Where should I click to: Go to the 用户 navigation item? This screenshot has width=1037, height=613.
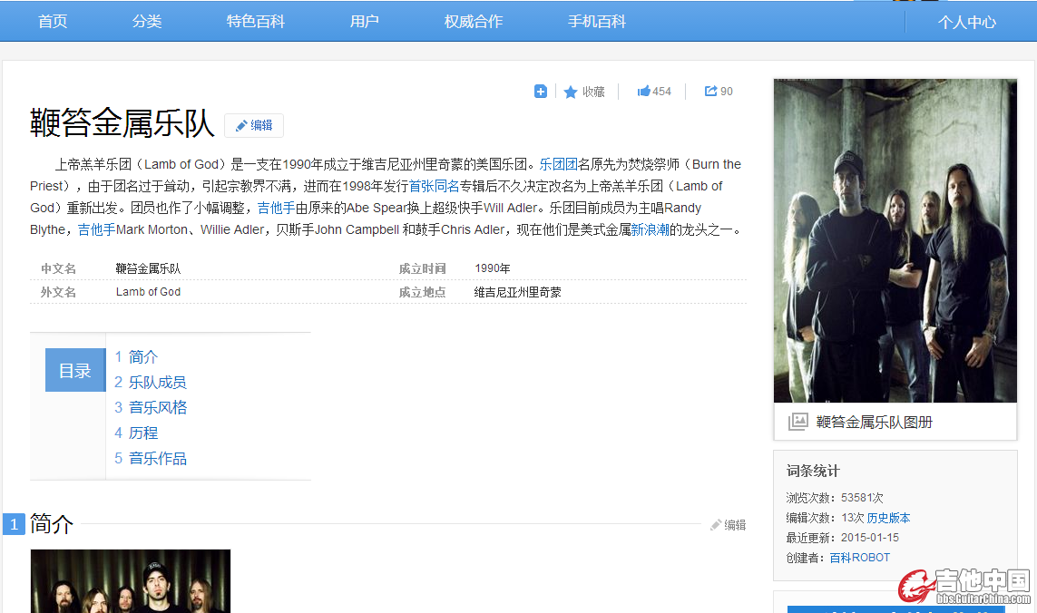coord(365,22)
